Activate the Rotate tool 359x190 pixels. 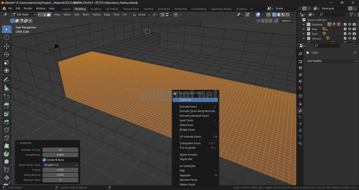(x=6, y=54)
